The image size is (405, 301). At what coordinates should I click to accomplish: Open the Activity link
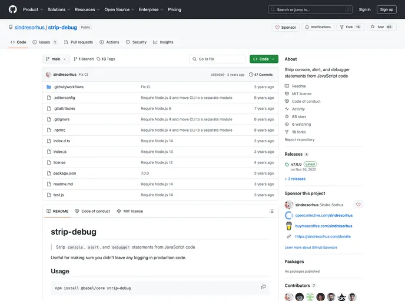(295, 109)
